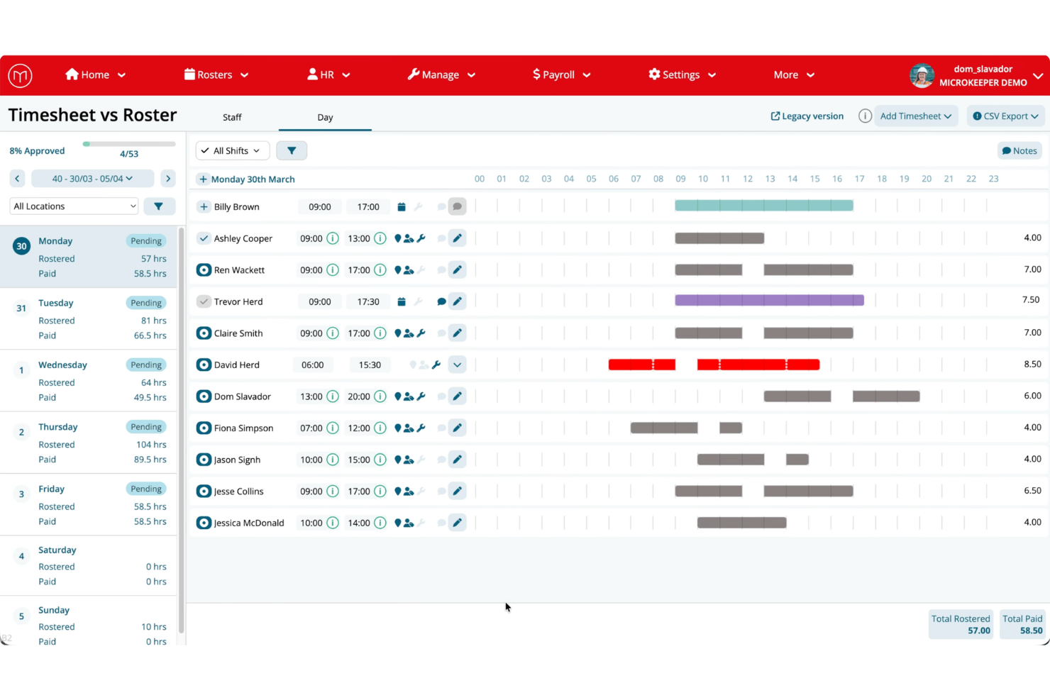
Task: Toggle the approval checkbox for Ashley Cooper
Action: (204, 238)
